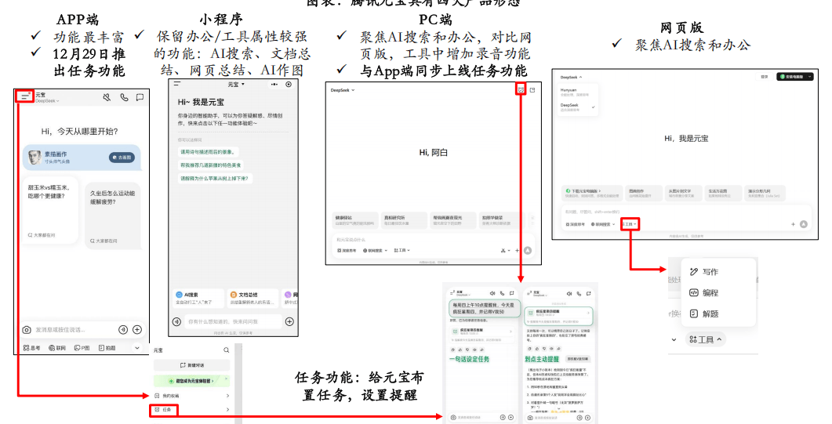Open the task alarm icon in the PC client

521,91
